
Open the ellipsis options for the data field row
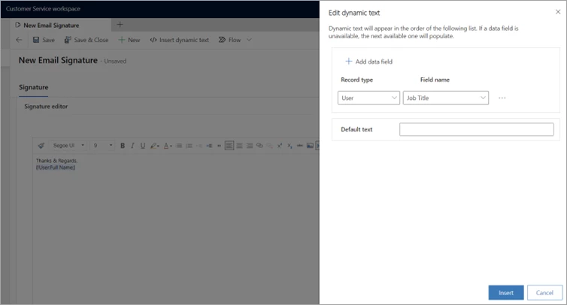[502, 98]
